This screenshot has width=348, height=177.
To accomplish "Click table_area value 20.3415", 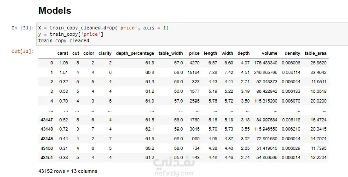I will click(319, 129).
